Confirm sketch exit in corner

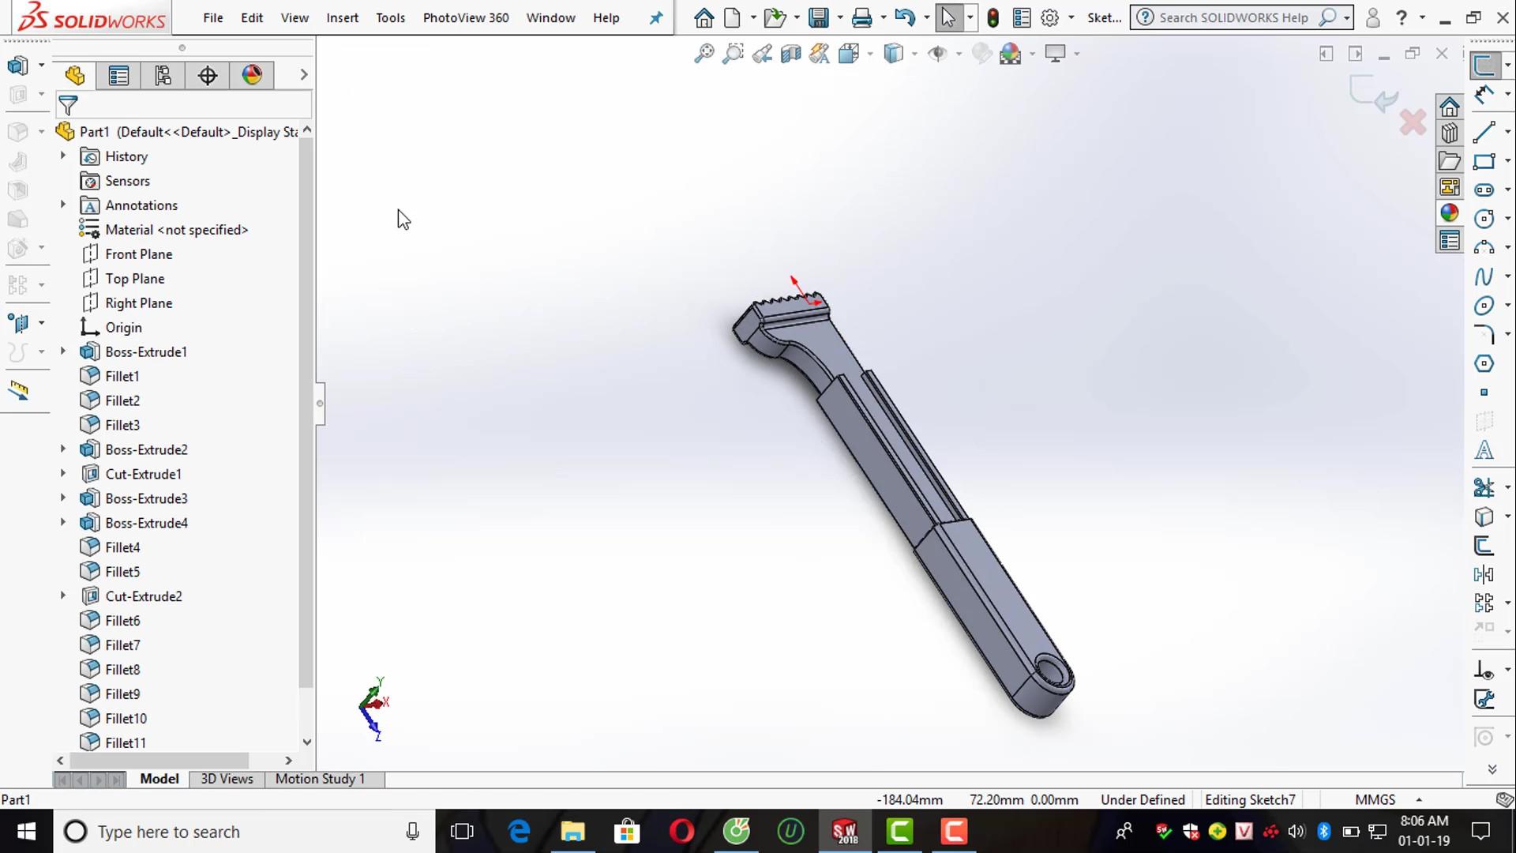click(x=1374, y=95)
